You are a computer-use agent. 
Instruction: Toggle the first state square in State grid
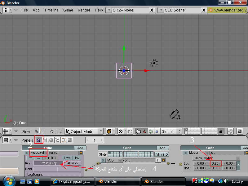(109, 153)
